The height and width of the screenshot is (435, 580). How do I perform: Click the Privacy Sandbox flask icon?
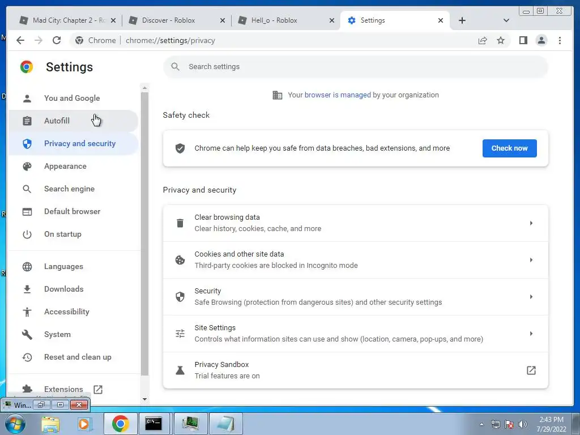coord(180,370)
